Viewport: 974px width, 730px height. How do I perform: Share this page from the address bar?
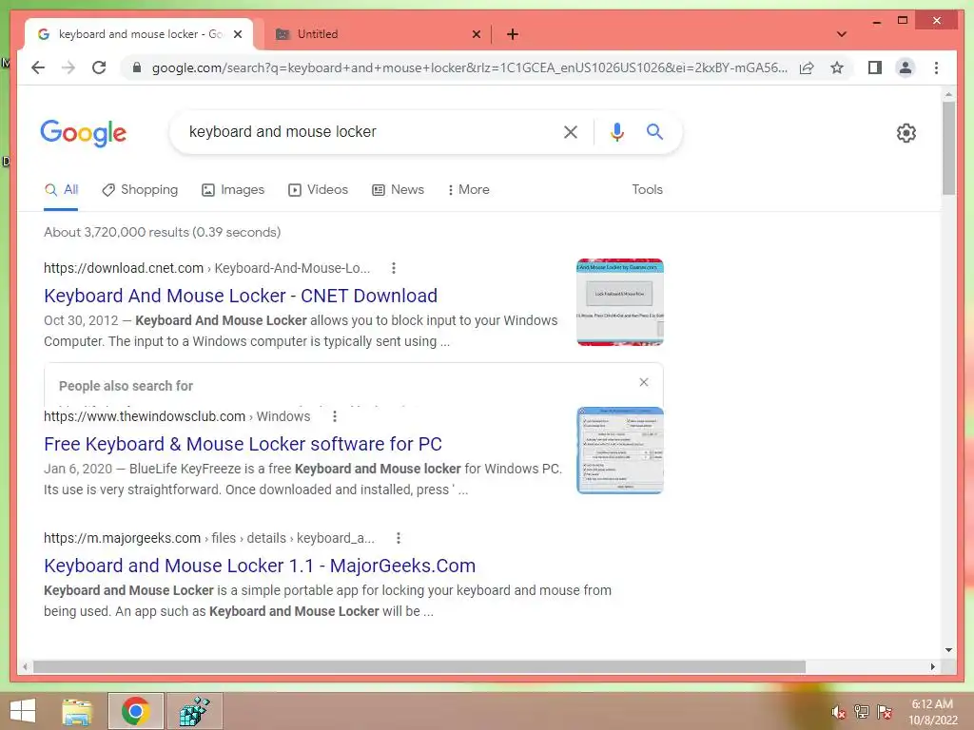807,67
